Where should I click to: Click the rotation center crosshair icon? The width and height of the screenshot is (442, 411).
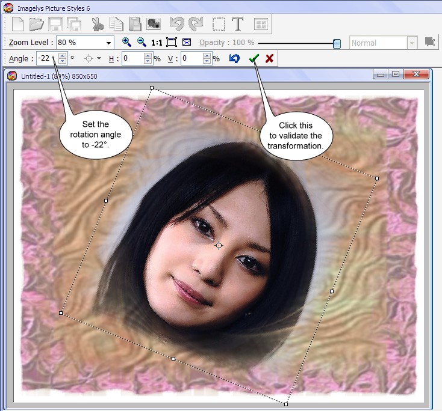point(89,59)
